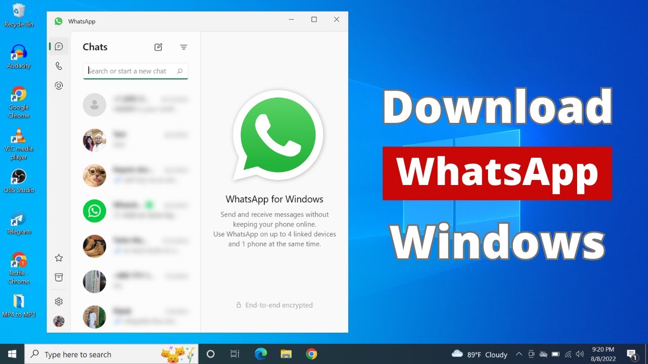648x364 pixels.
Task: Open the MP4 to MP3 desktop shortcut
Action: pyautogui.click(x=19, y=305)
